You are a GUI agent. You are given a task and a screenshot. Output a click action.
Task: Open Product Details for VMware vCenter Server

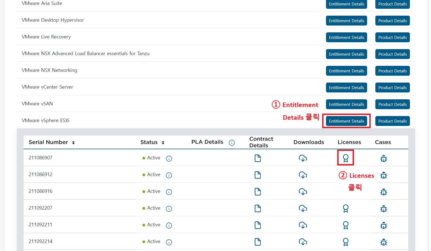click(x=392, y=88)
